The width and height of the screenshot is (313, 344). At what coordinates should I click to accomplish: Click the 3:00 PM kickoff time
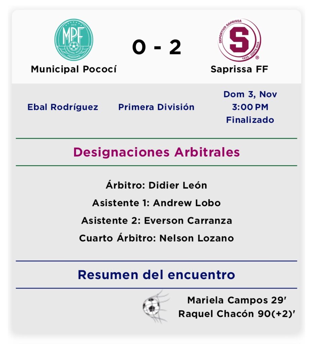click(x=250, y=107)
